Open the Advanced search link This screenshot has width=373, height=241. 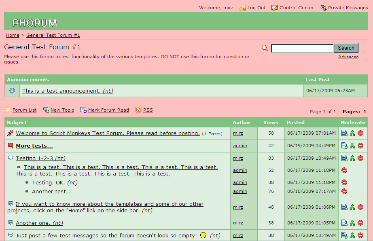[x=348, y=57]
